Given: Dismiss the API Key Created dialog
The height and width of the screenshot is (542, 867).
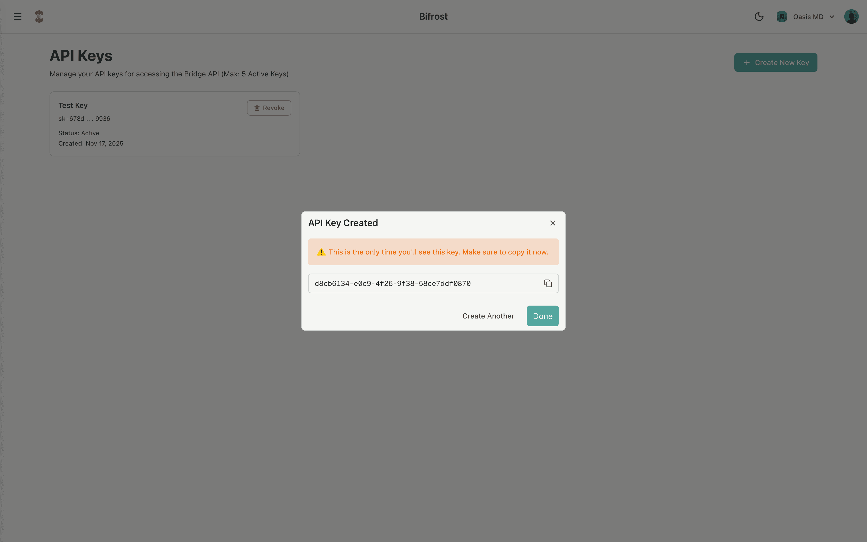Looking at the screenshot, I should [552, 222].
